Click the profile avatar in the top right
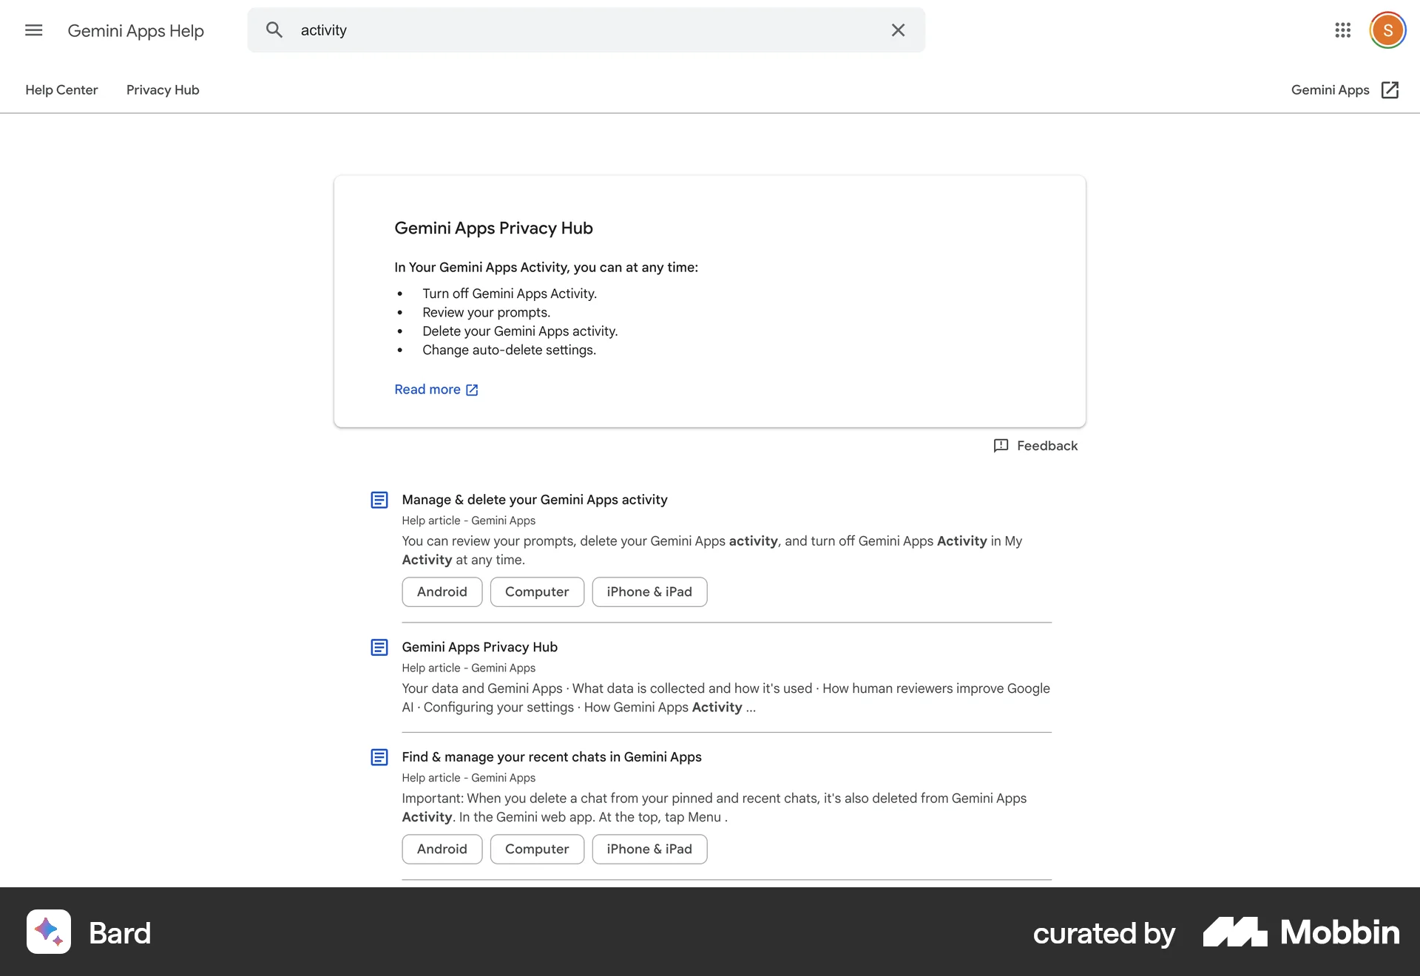This screenshot has width=1420, height=976. (1388, 30)
